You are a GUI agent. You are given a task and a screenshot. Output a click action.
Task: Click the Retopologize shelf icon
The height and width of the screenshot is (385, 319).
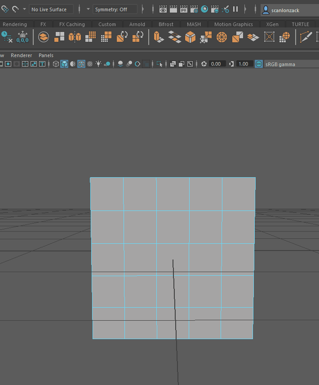point(137,37)
